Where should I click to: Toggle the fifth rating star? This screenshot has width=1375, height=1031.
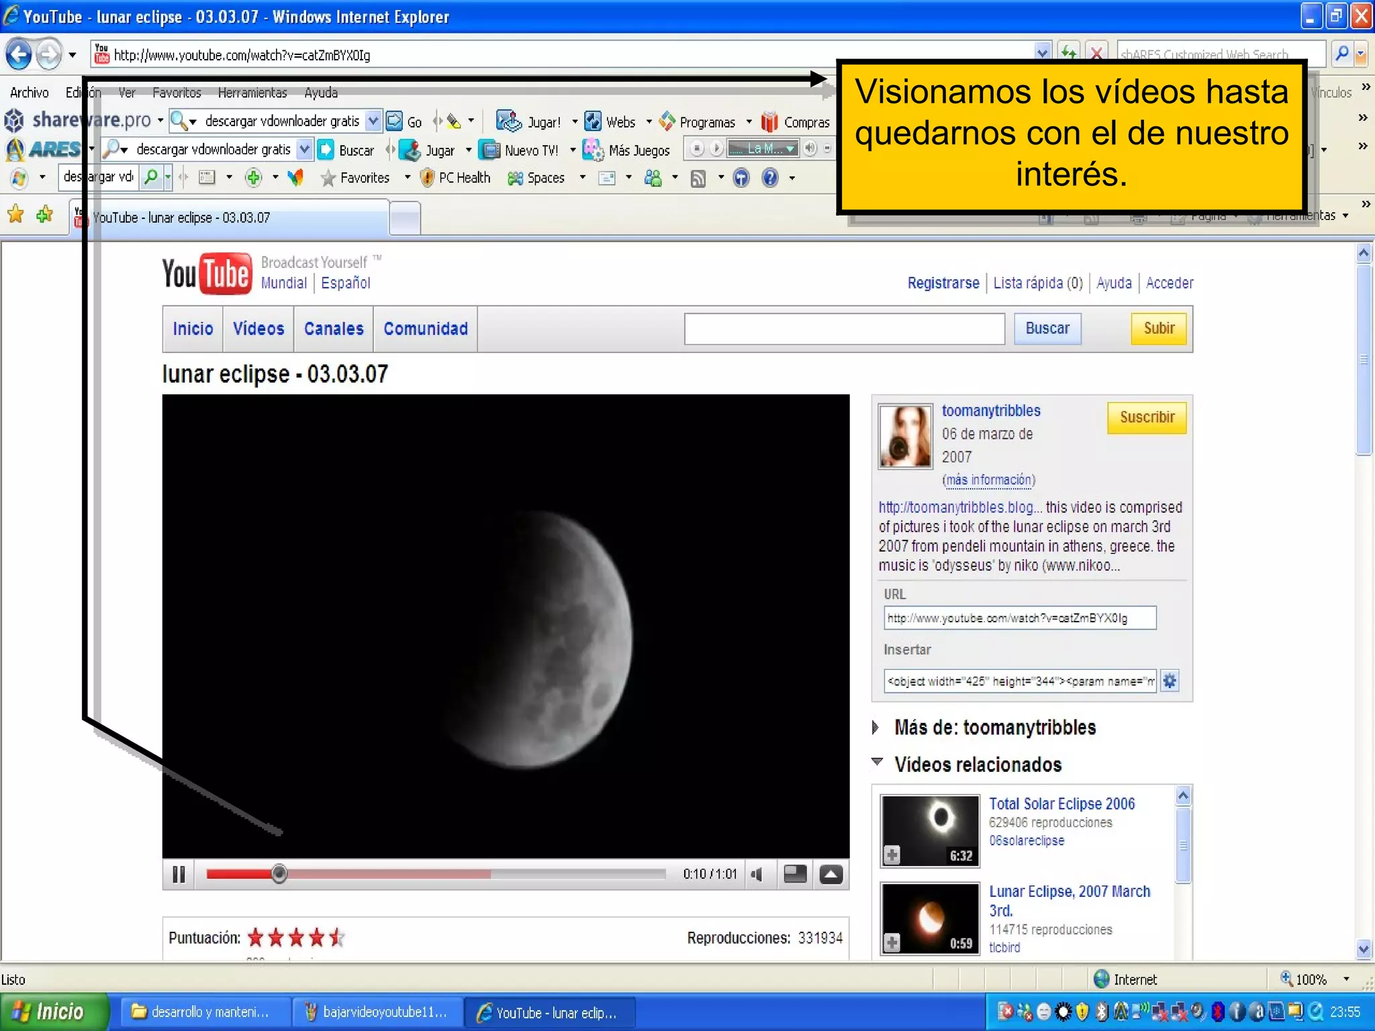337,937
